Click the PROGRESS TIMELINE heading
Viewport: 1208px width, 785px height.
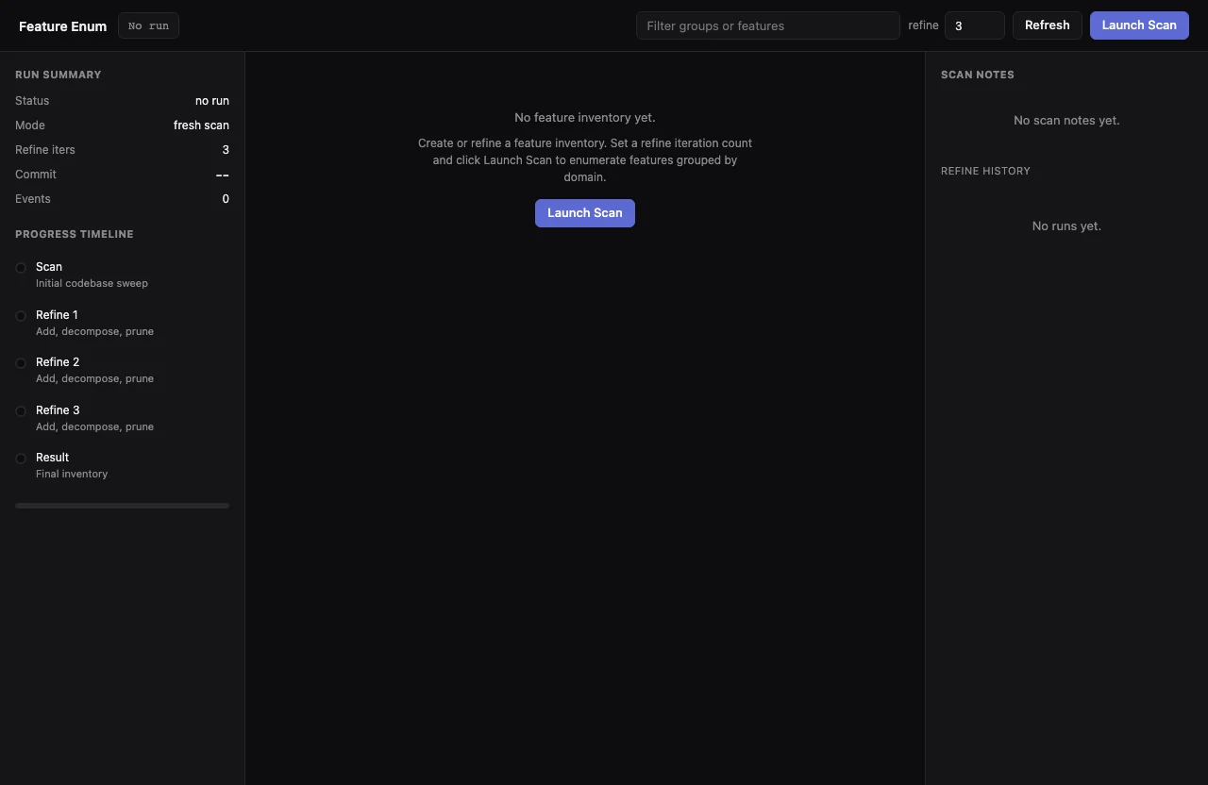(75, 234)
